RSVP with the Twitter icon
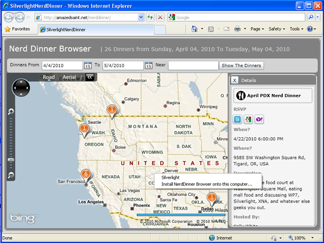 point(238,119)
